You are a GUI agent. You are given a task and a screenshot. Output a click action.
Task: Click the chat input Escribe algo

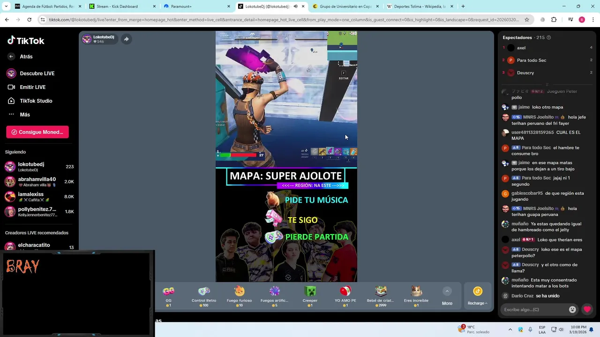click(533, 309)
